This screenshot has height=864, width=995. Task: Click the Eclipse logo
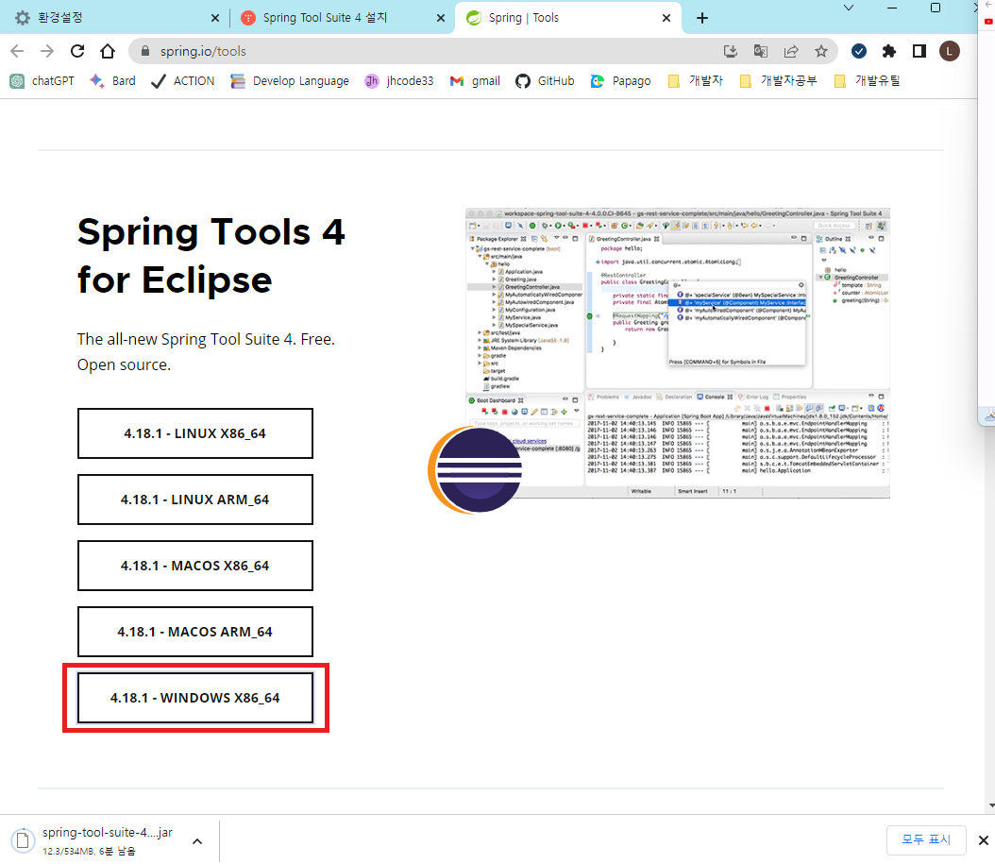point(475,470)
